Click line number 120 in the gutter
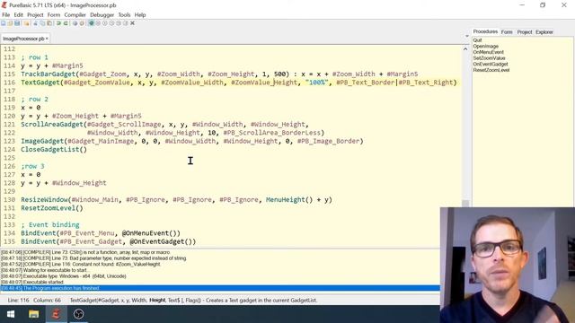The image size is (575, 323). coord(9,116)
